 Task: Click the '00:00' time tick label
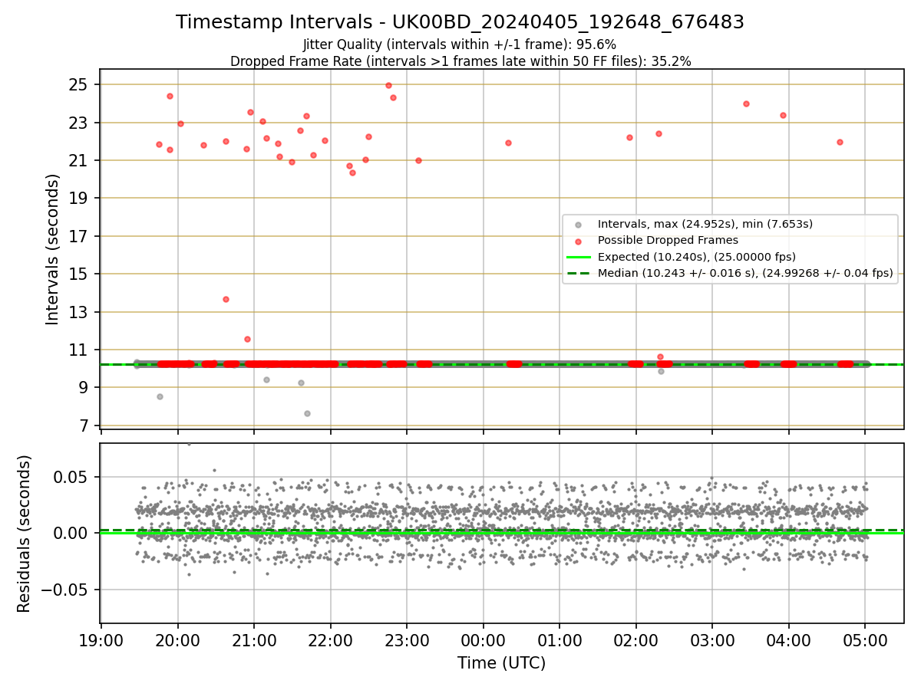click(x=484, y=640)
